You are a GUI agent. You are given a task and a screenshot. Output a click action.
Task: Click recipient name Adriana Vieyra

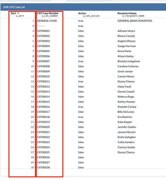(x=126, y=31)
